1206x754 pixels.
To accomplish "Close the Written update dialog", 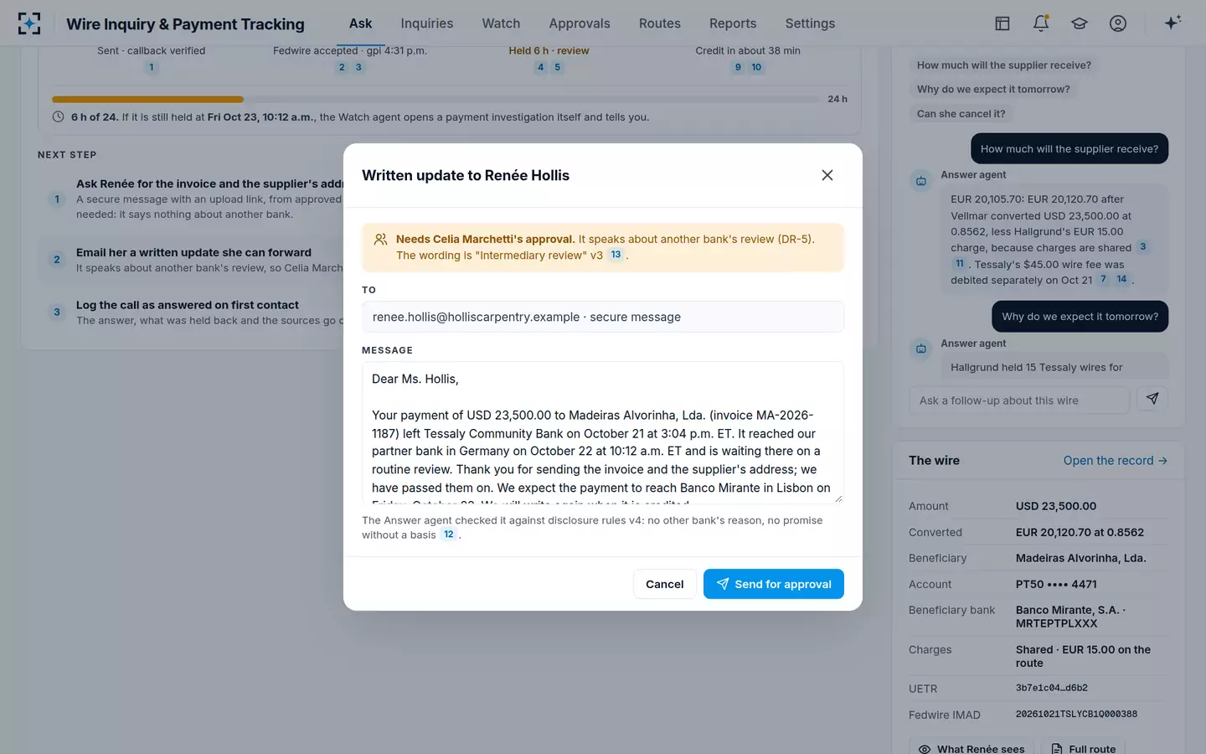I will (x=827, y=175).
